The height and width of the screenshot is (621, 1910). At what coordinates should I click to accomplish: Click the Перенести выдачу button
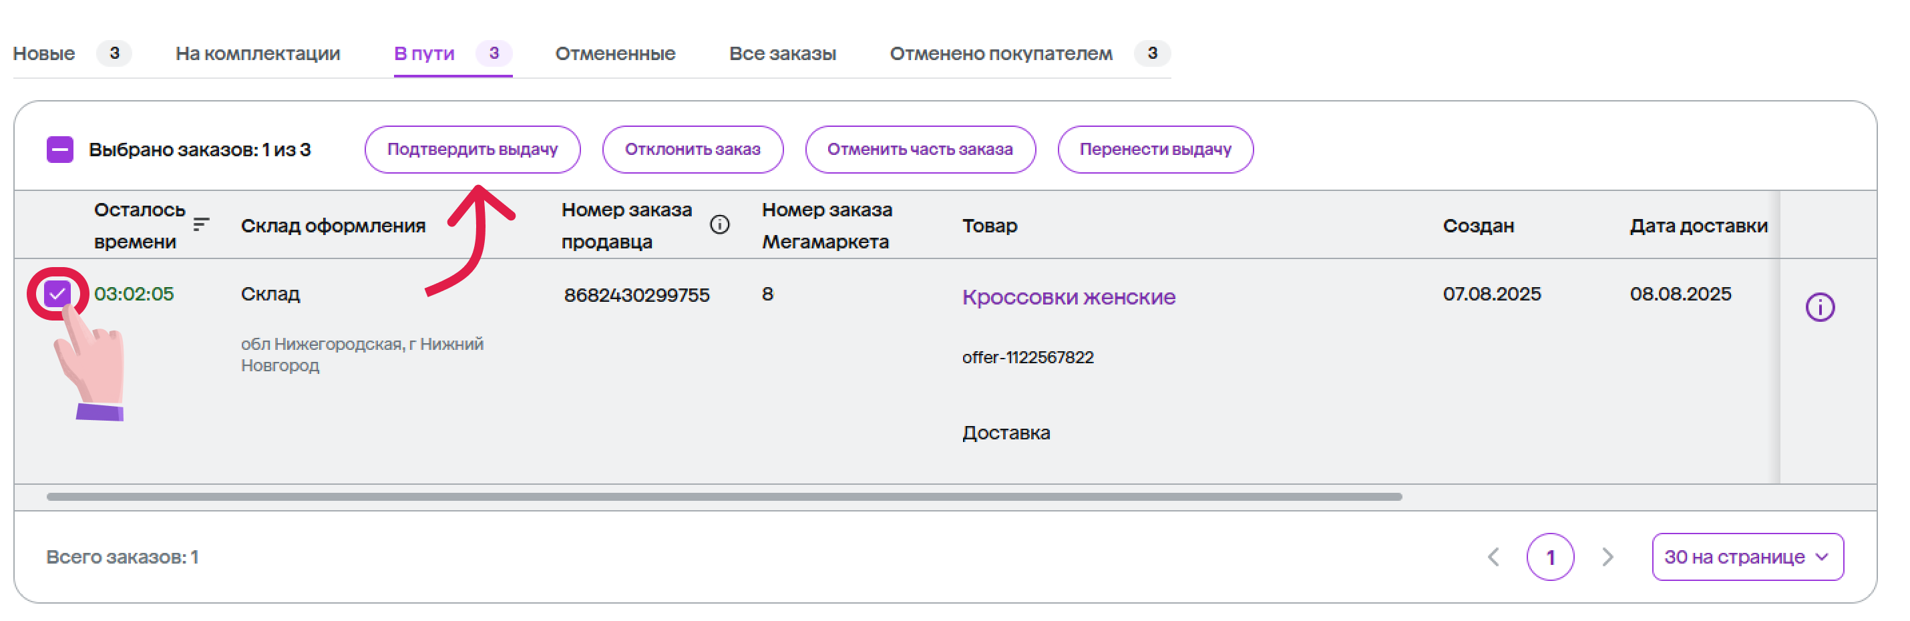click(x=1155, y=149)
